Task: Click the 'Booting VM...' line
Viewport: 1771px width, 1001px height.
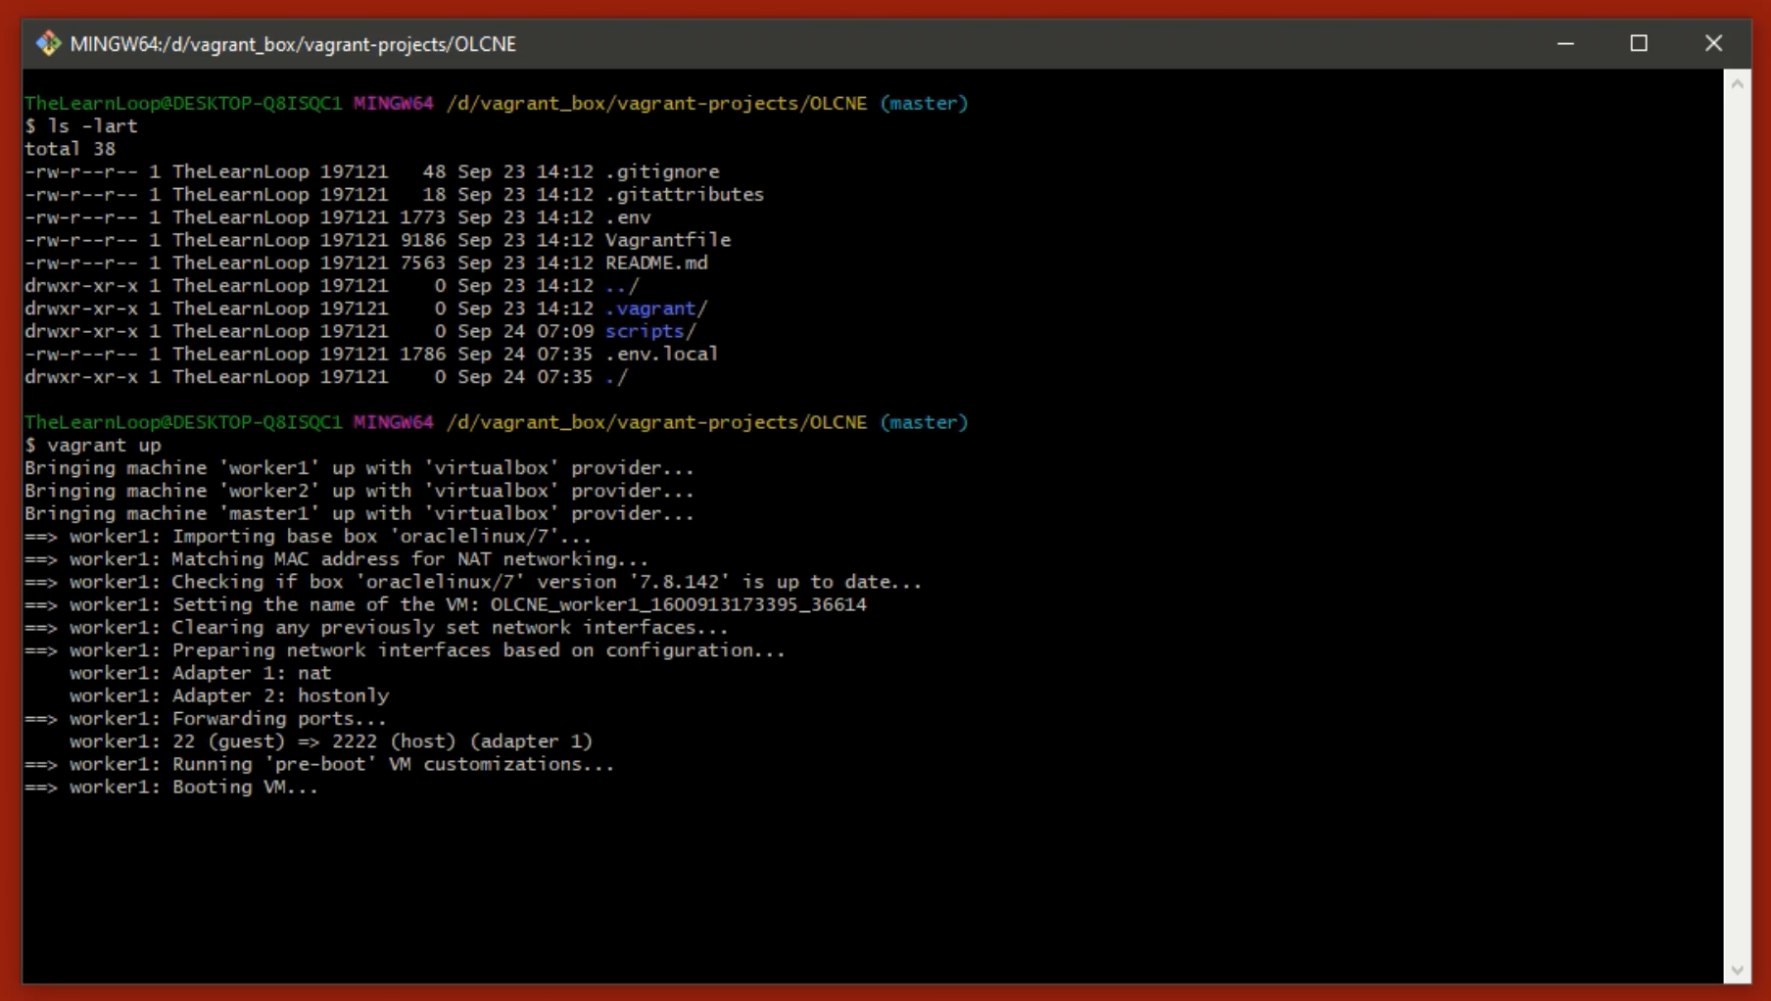Action: [x=171, y=786]
